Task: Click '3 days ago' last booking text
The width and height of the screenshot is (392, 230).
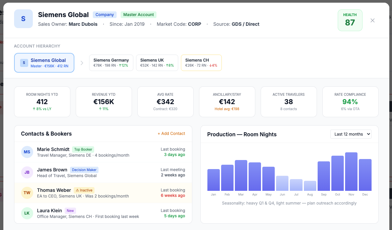Action: tap(175, 155)
